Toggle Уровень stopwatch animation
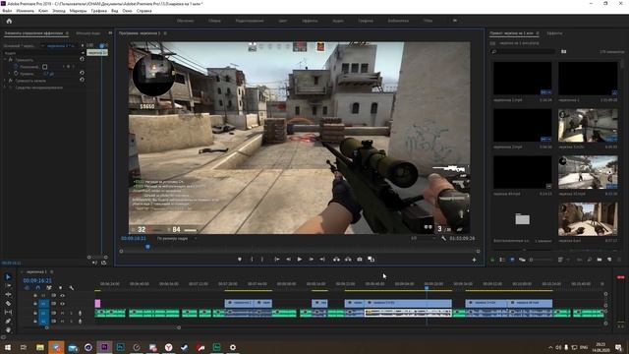The height and width of the screenshot is (354, 629). point(16,74)
